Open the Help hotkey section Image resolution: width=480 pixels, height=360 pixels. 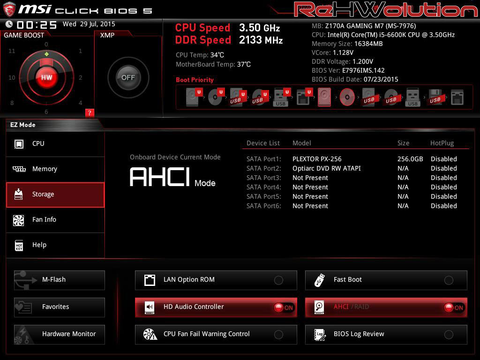tap(55, 245)
